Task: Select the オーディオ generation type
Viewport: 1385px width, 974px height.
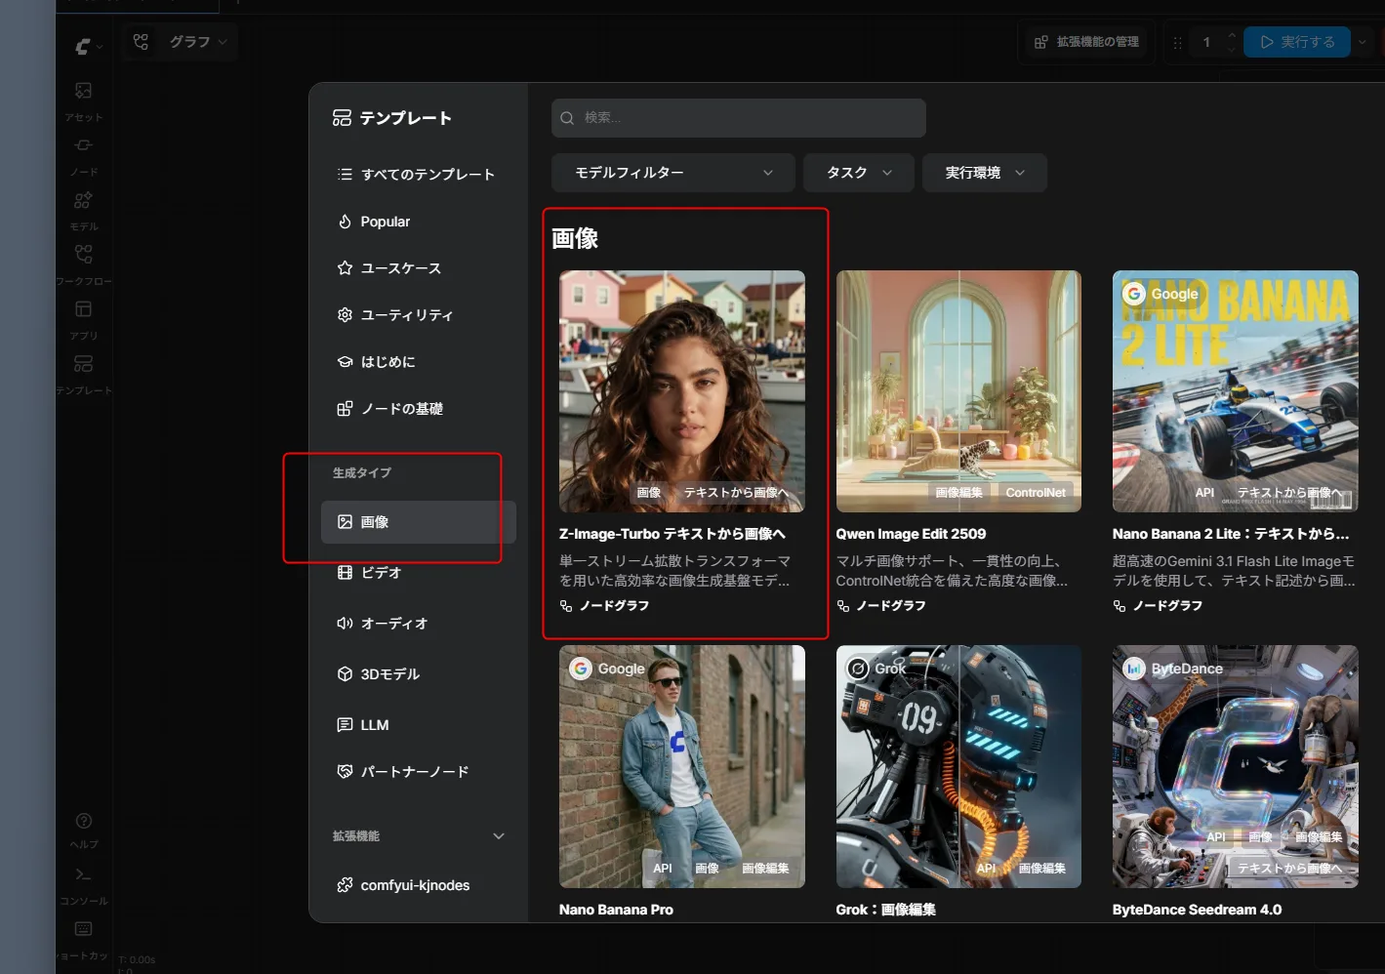Action: pos(418,624)
